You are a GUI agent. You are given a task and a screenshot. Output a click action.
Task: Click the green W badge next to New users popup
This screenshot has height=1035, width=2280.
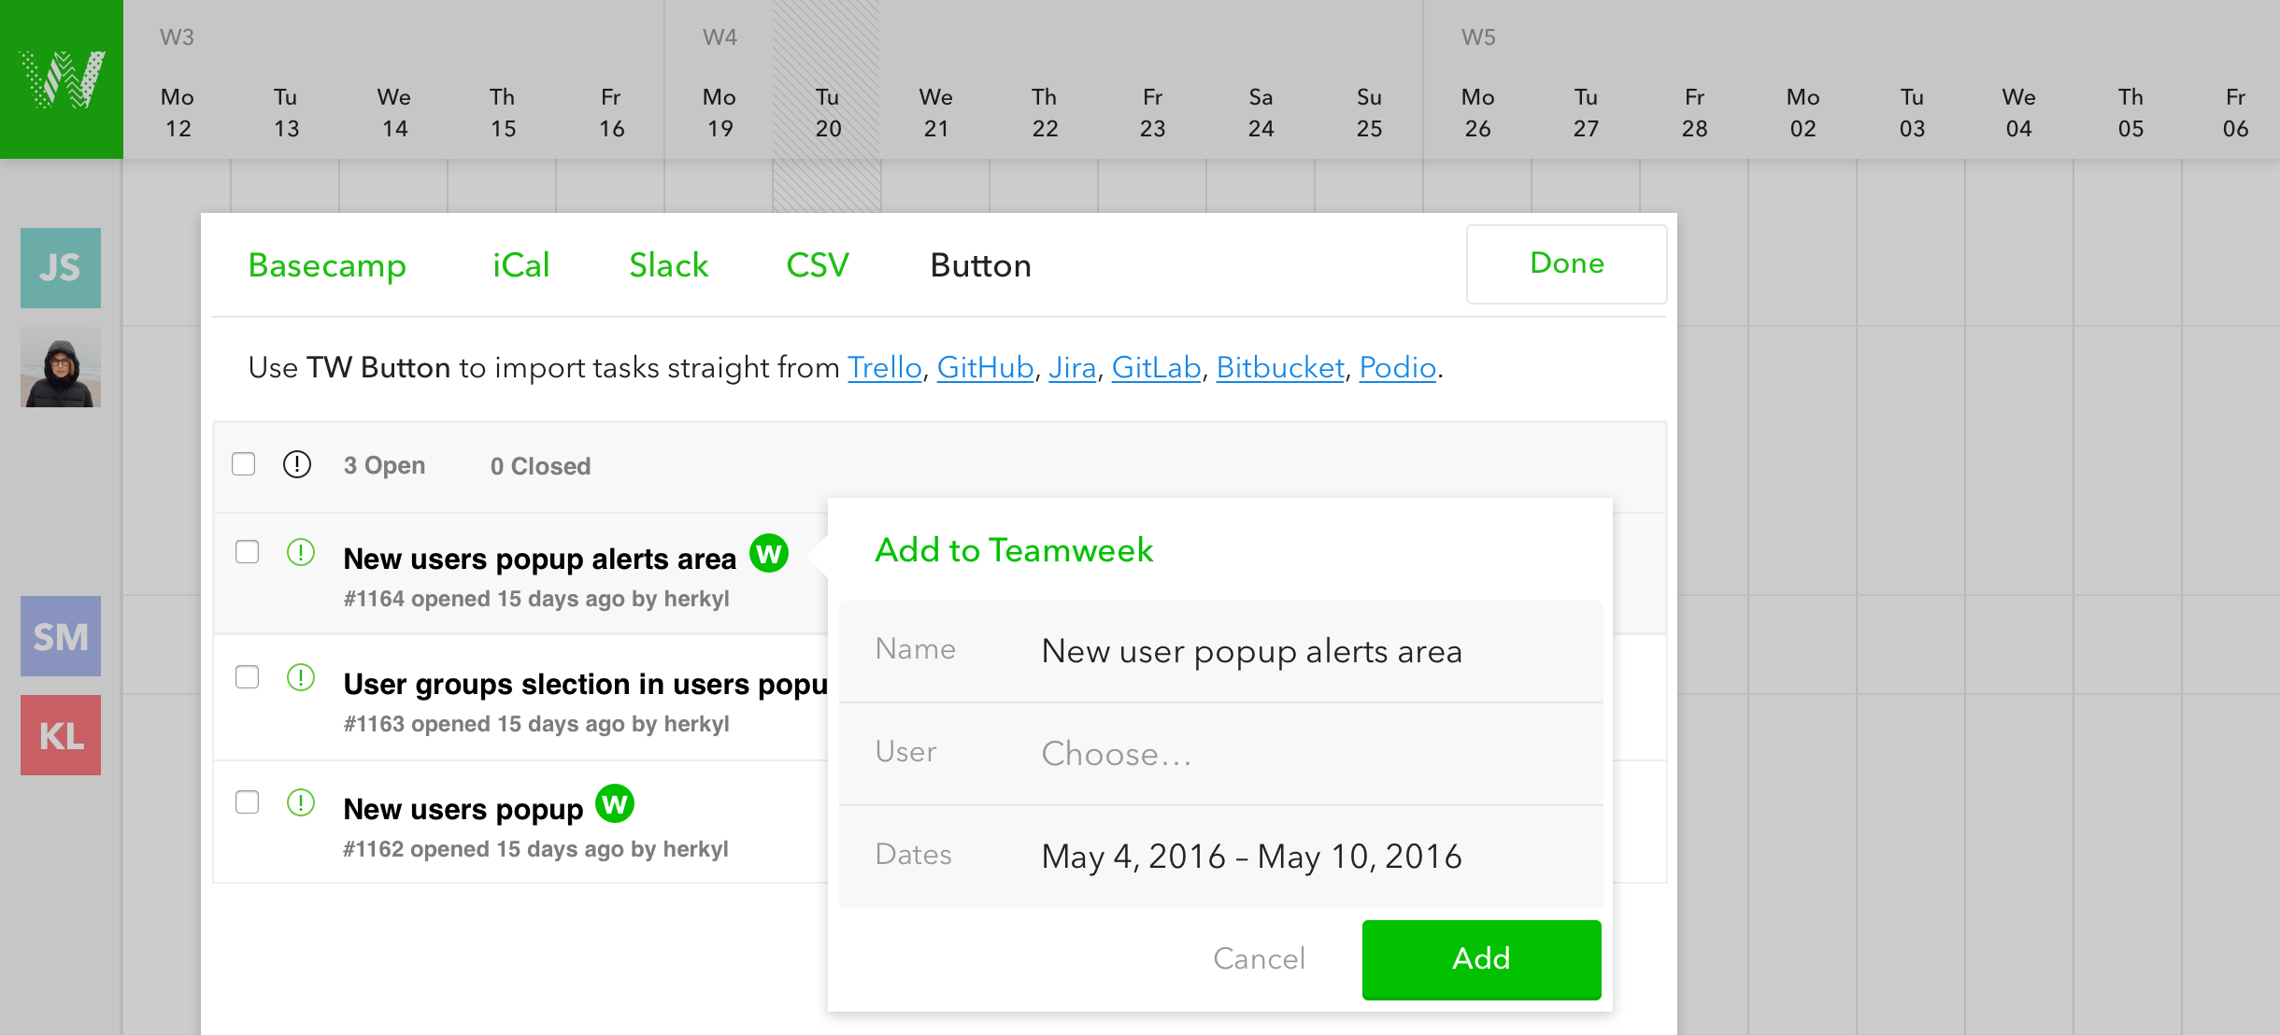click(615, 803)
